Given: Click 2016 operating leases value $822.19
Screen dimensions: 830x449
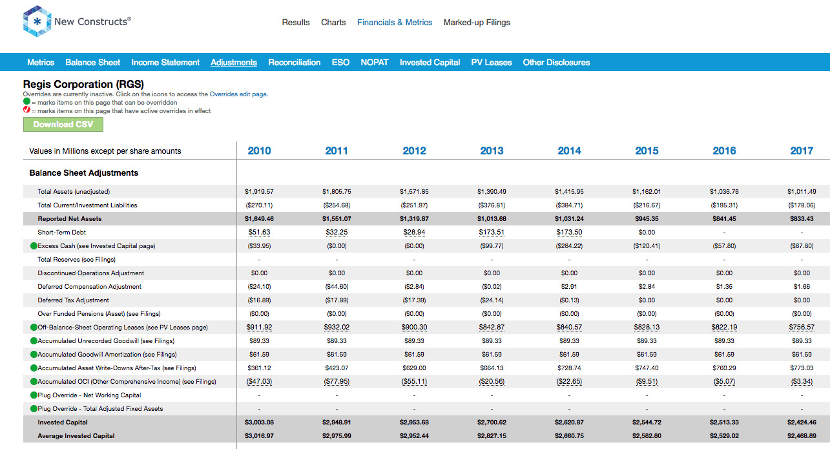Looking at the screenshot, I should [724, 328].
